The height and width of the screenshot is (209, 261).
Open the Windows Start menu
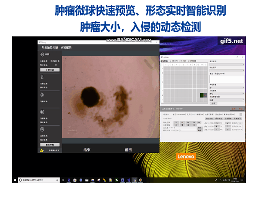(x=15, y=180)
